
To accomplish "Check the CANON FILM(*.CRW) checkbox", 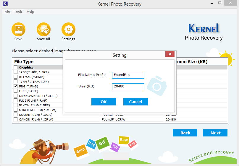I will click(16, 119).
